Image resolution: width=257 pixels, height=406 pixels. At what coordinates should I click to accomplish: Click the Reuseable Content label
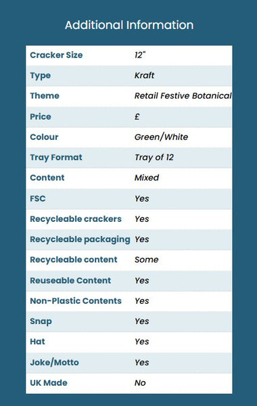(x=70, y=280)
